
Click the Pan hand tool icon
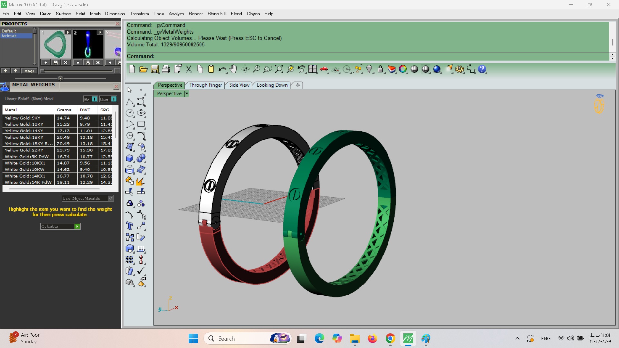(233, 69)
